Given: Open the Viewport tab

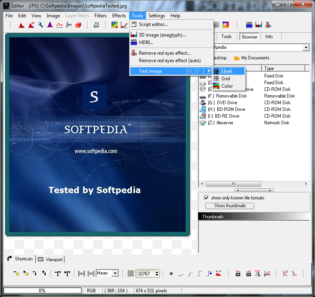Looking at the screenshot, I should coord(50,260).
